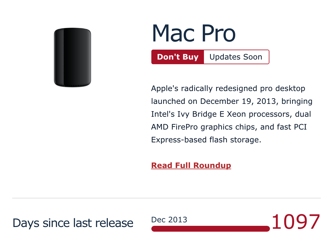This screenshot has height=248, width=336.
Task: Click the Days since last release label
Action: coord(73,223)
